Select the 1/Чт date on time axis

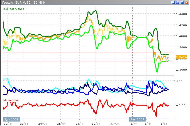[x=134, y=123]
